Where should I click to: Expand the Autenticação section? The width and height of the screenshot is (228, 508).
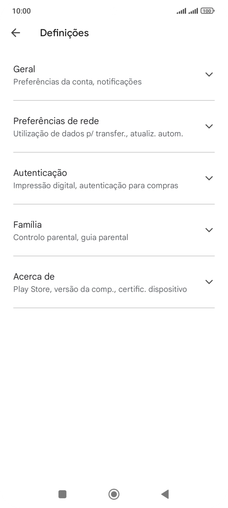(209, 178)
